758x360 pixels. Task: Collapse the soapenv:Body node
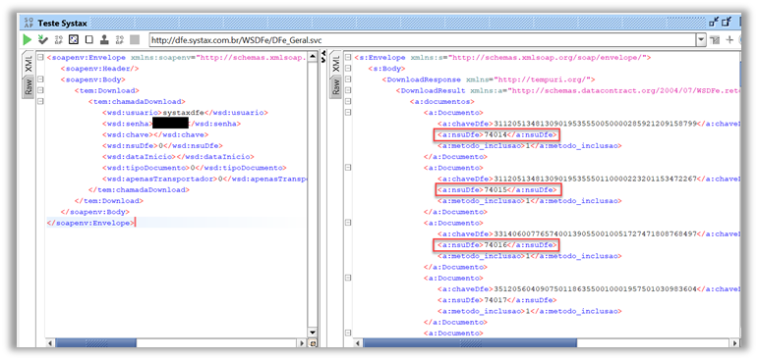[40, 79]
